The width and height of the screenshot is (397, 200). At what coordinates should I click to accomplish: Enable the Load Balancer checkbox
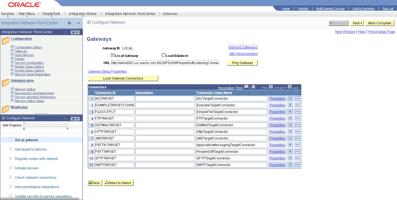click(x=163, y=55)
